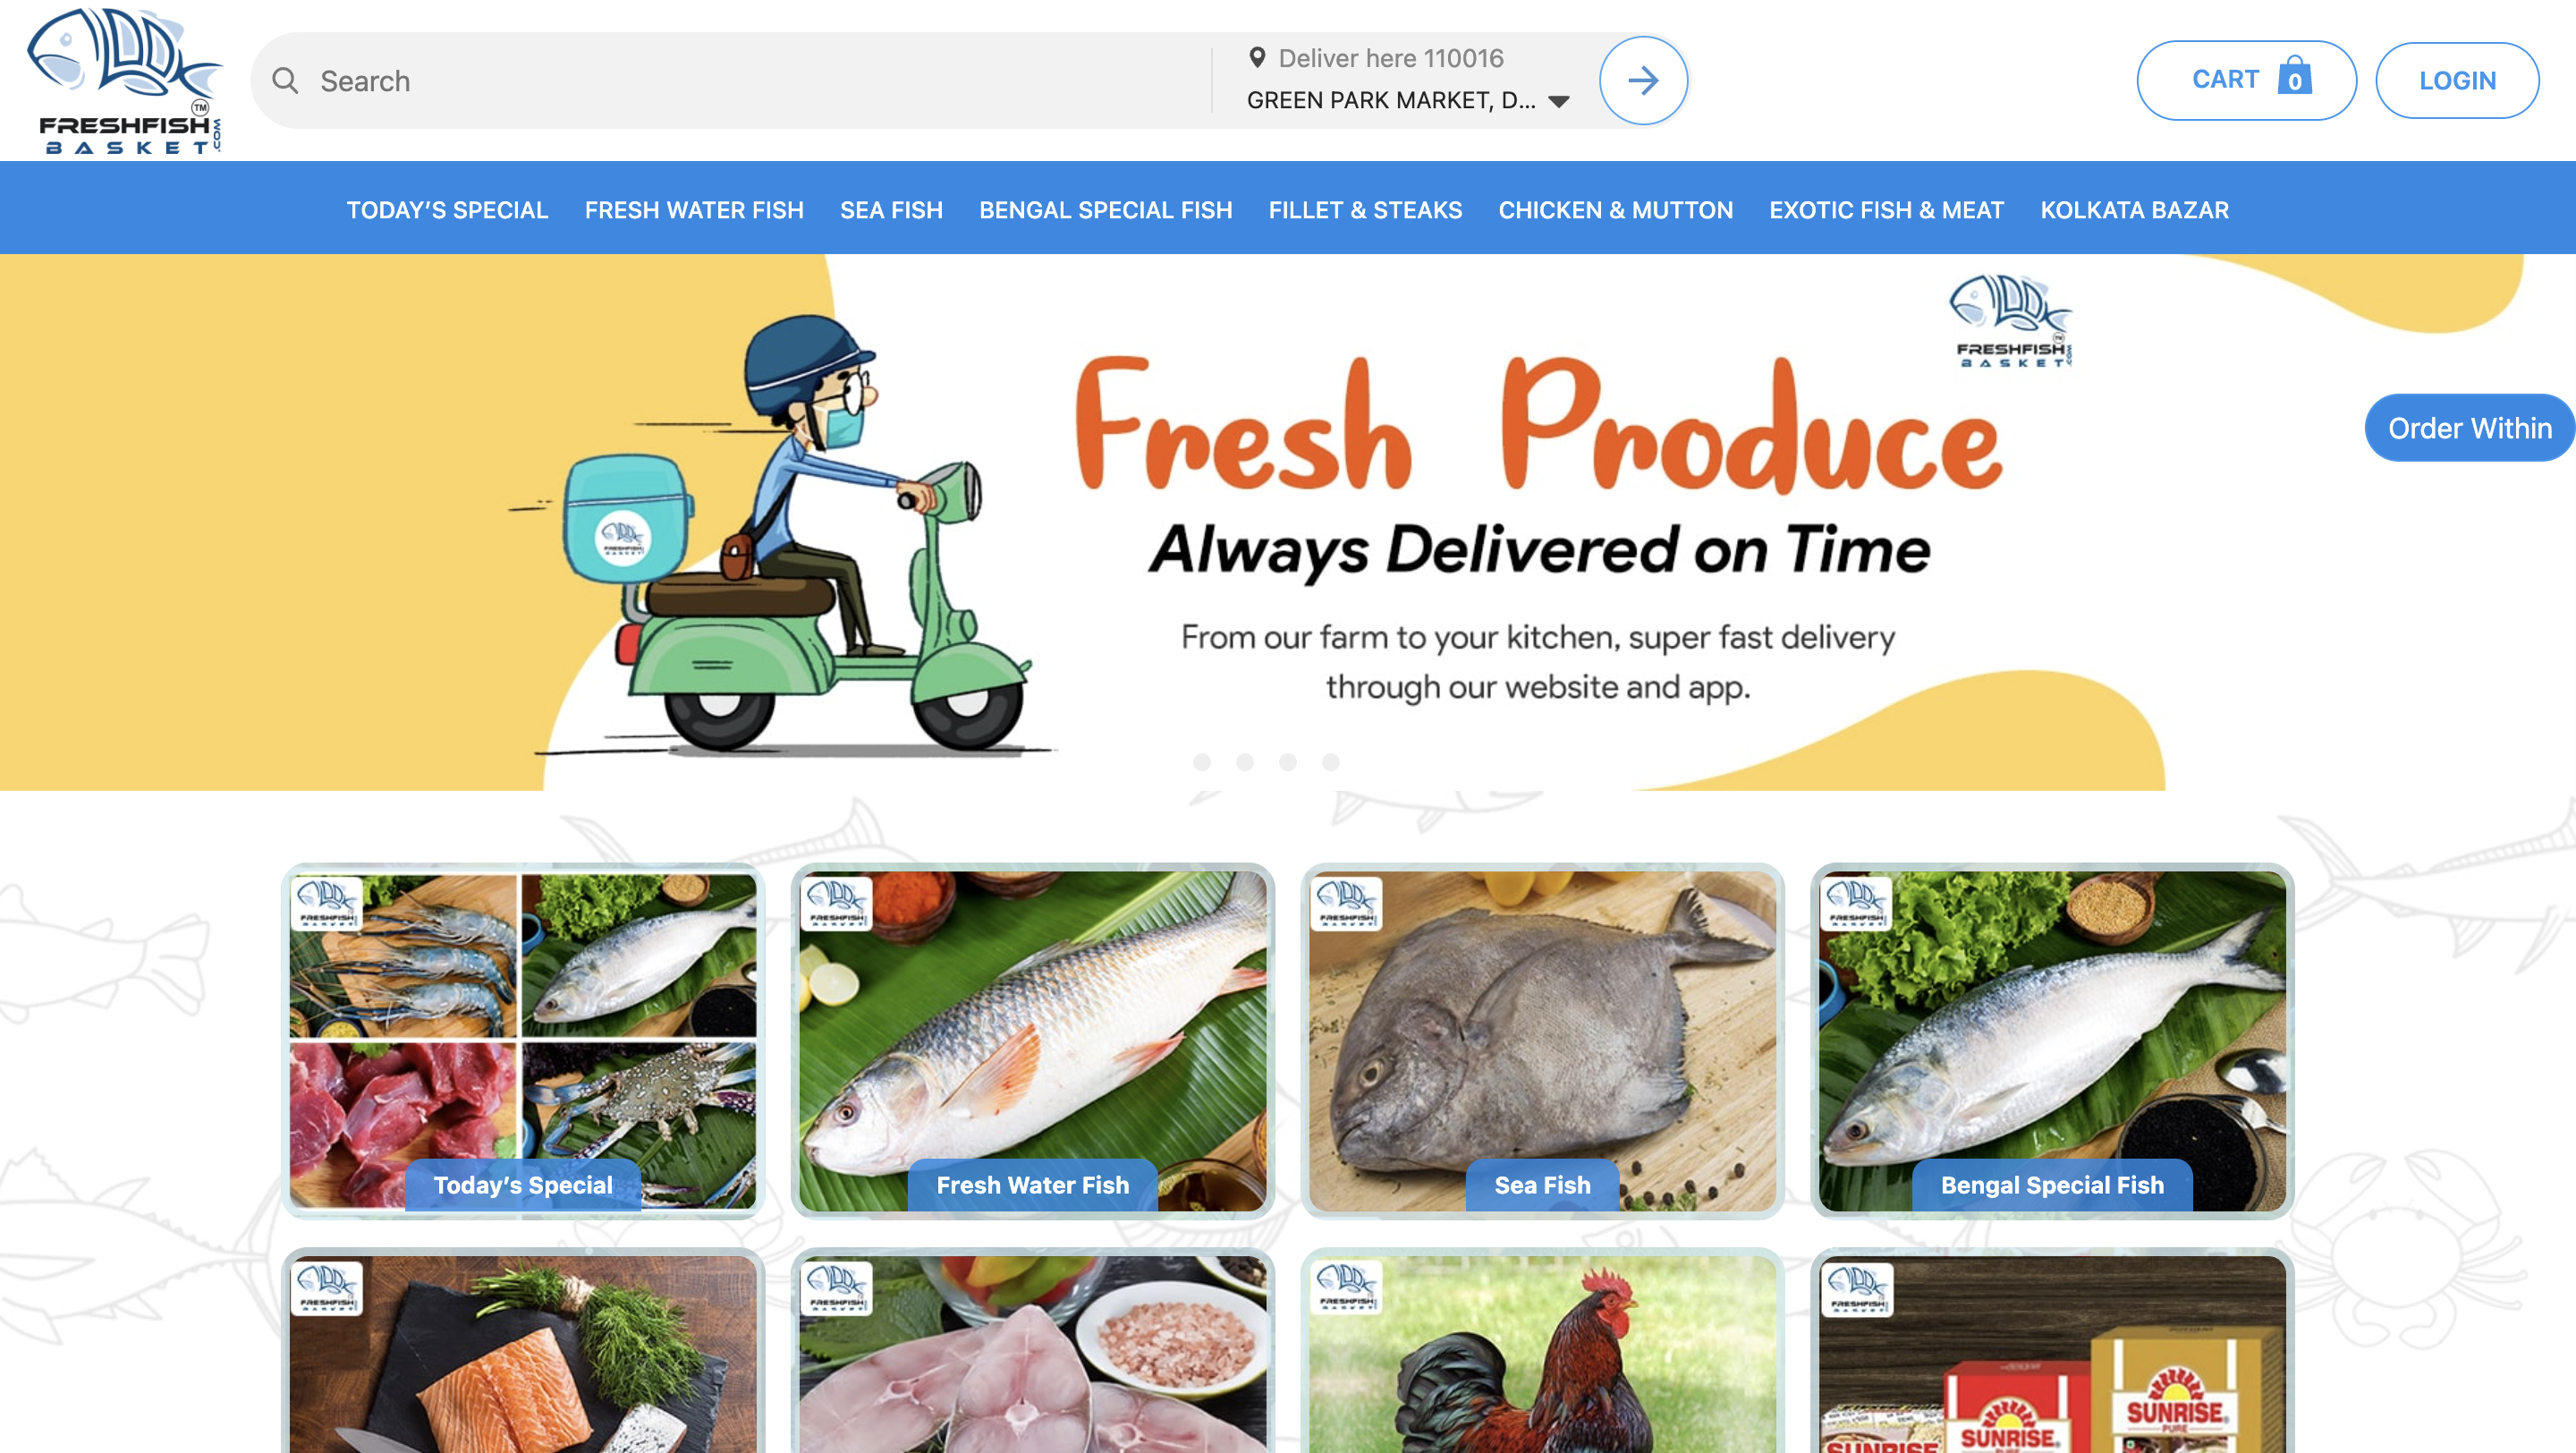The height and width of the screenshot is (1453, 2576).
Task: Click the Order Within button
Action: pyautogui.click(x=2470, y=428)
